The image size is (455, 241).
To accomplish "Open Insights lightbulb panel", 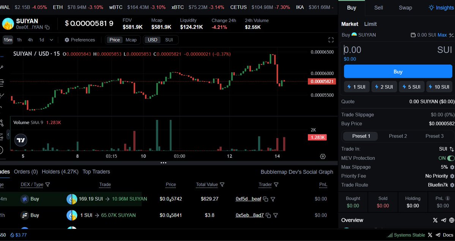I will [x=441, y=8].
